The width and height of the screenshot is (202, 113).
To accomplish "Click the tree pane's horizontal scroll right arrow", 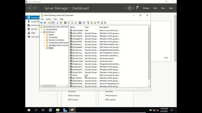I will point(67,86).
